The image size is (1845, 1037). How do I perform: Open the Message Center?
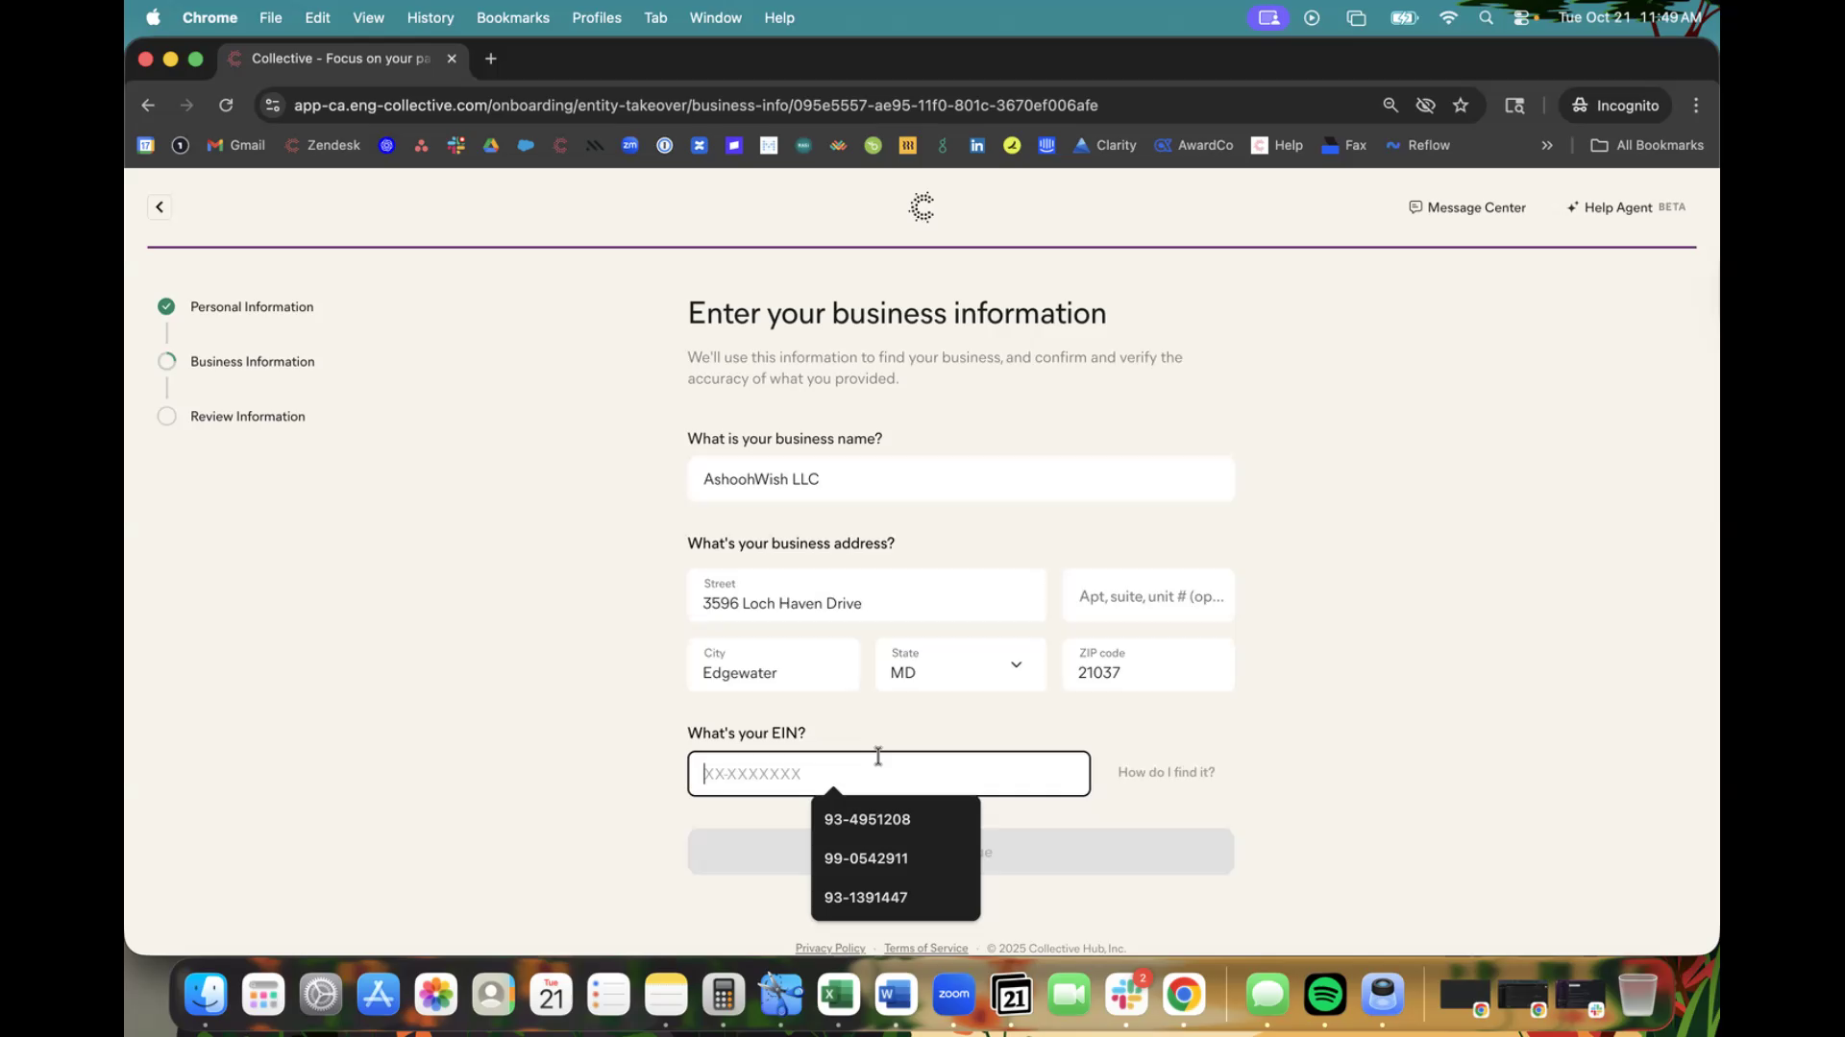[1466, 207]
